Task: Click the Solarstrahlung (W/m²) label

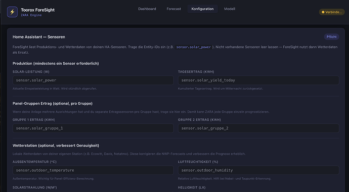Action: coord(35,187)
